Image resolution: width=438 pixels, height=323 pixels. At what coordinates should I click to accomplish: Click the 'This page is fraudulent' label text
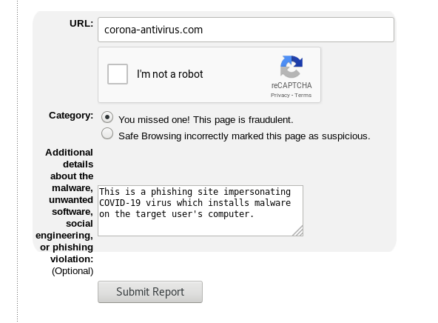click(x=243, y=120)
